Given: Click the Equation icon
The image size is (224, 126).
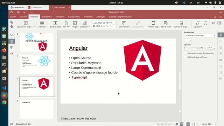Looking at the screenshot, I should [x=198, y=23].
